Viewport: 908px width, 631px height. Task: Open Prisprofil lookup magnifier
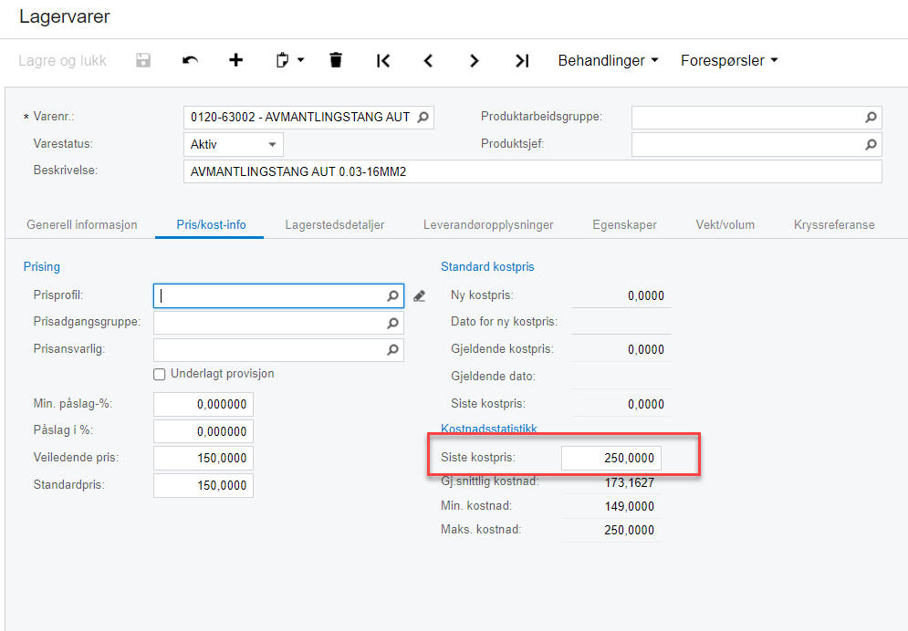[x=392, y=296]
